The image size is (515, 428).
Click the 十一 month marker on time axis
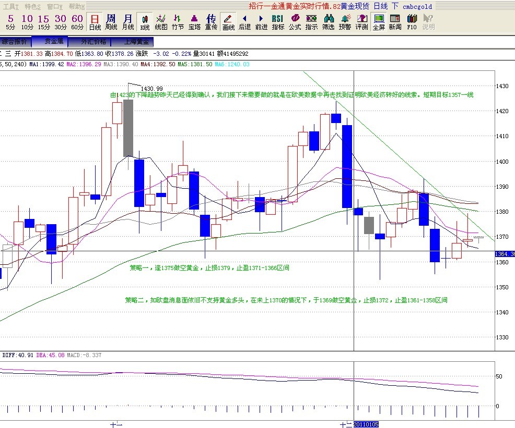pyautogui.click(x=116, y=425)
